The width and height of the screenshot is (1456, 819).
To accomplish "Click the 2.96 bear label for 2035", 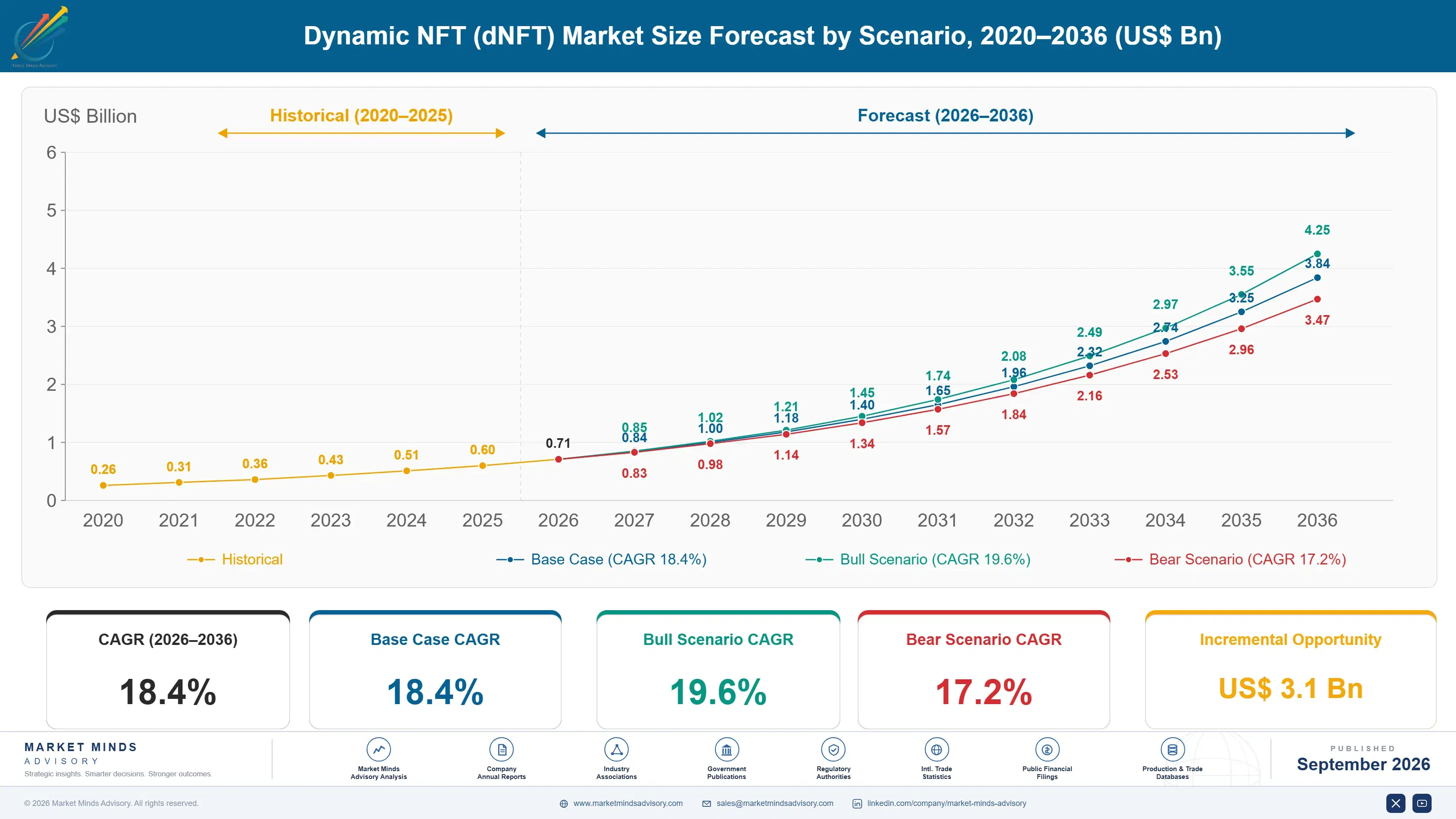I will (x=1241, y=349).
